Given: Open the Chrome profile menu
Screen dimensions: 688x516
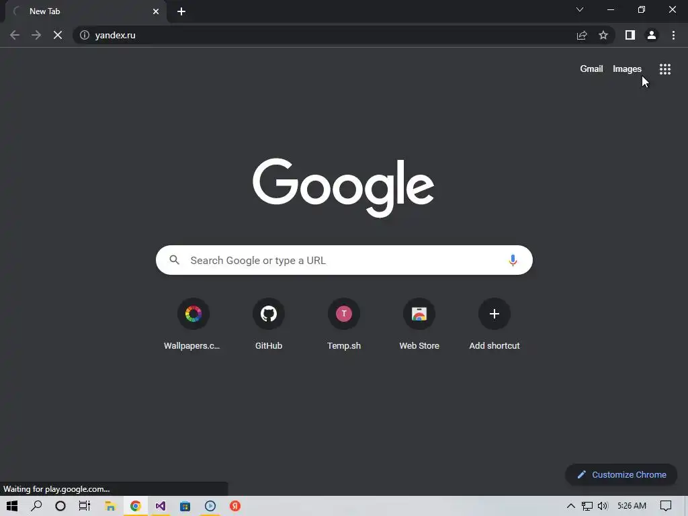Looking at the screenshot, I should 652,35.
